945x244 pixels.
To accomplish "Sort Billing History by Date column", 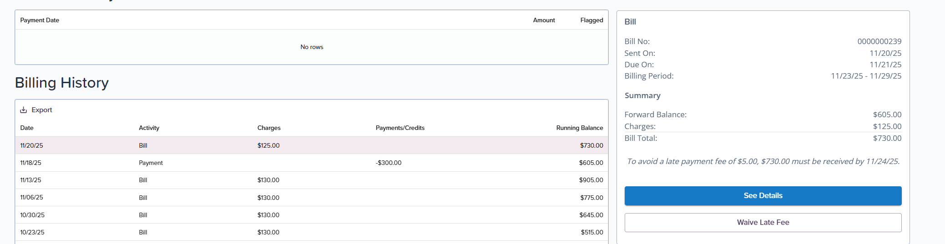I will 27,128.
